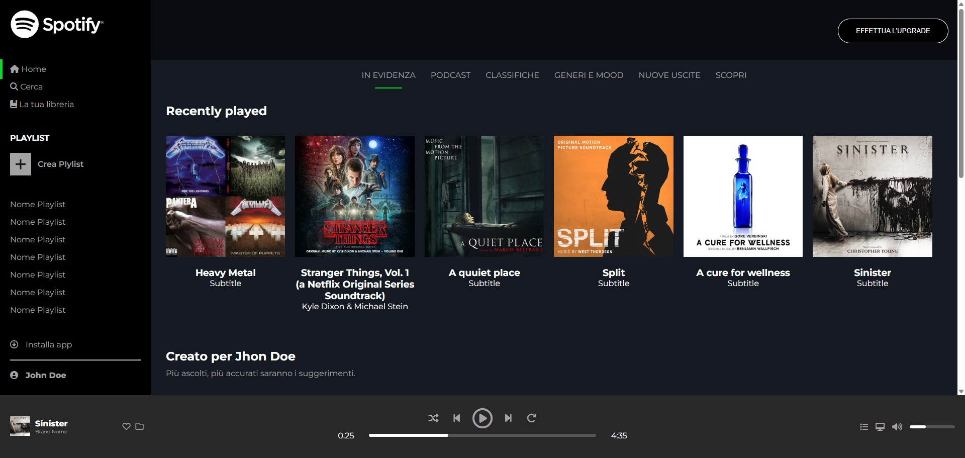Switch to IN EVIDENZA tab
Viewport: 965px width, 458px height.
click(389, 75)
